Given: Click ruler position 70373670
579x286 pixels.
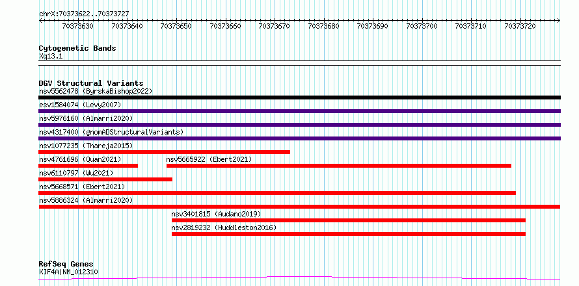Looking at the screenshot, I should point(274,26).
